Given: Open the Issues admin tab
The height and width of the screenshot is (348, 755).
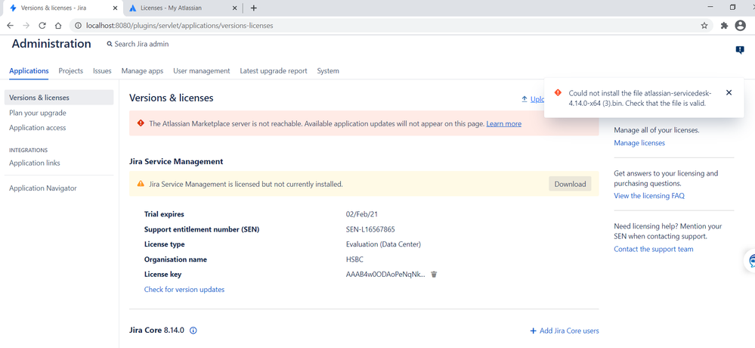Looking at the screenshot, I should tap(102, 71).
